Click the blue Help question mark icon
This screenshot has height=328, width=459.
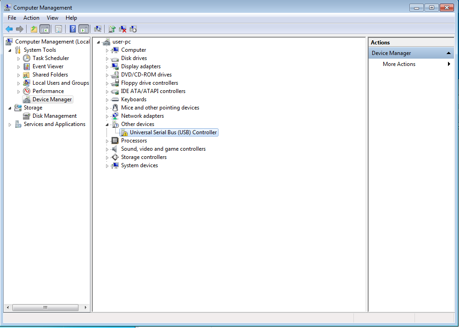click(x=73, y=29)
